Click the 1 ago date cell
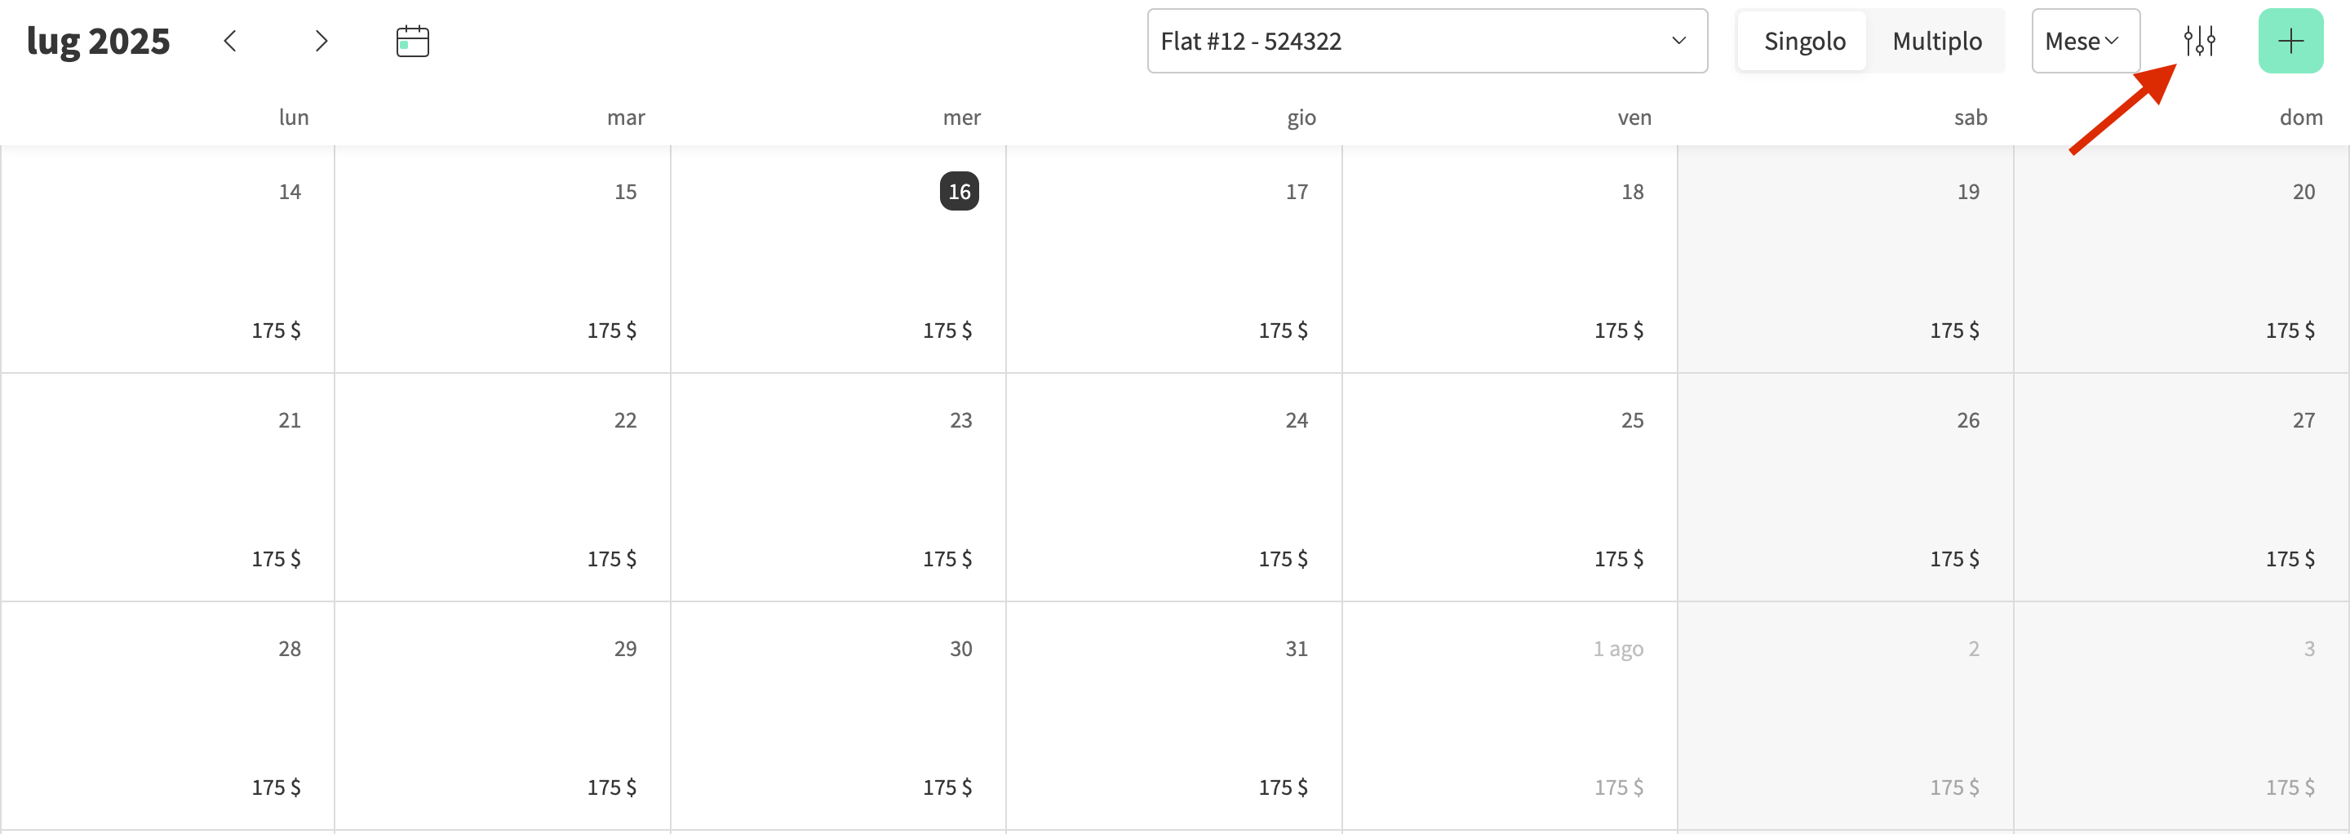 click(1510, 715)
